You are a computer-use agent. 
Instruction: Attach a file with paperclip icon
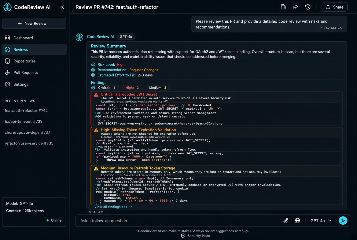pyautogui.click(x=285, y=221)
